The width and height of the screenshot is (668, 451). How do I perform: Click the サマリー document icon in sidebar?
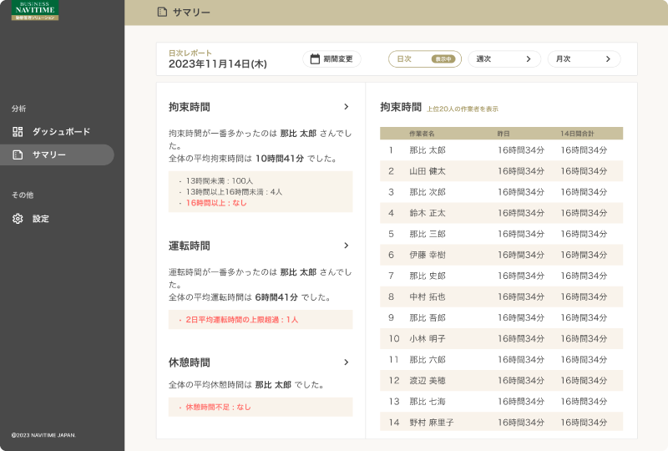click(x=18, y=155)
